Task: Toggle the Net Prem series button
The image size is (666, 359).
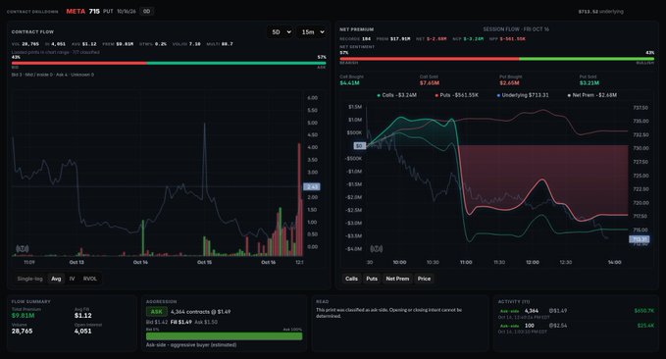Action: [x=397, y=279]
